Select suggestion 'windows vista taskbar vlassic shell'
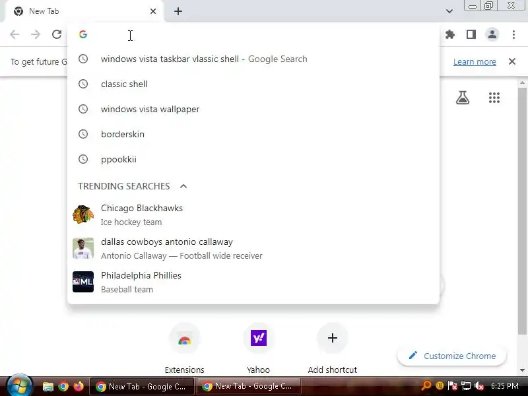This screenshot has height=396, width=528. pos(253,59)
